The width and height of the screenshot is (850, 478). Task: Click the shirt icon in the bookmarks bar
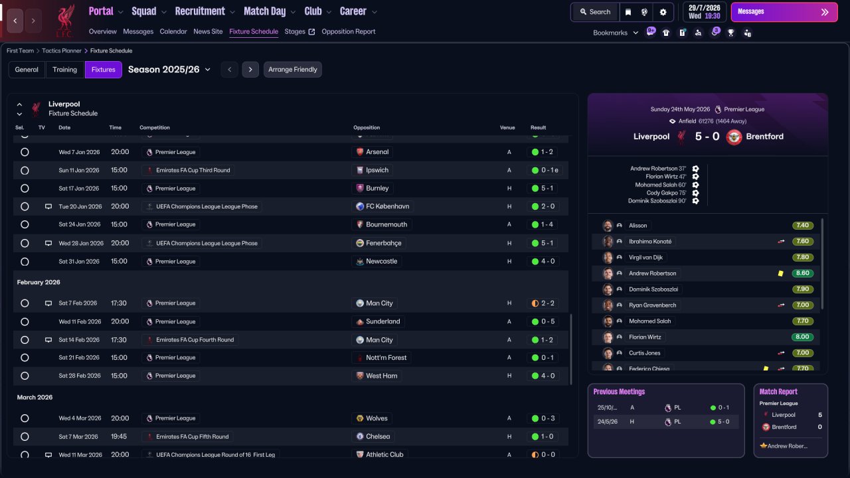point(666,33)
